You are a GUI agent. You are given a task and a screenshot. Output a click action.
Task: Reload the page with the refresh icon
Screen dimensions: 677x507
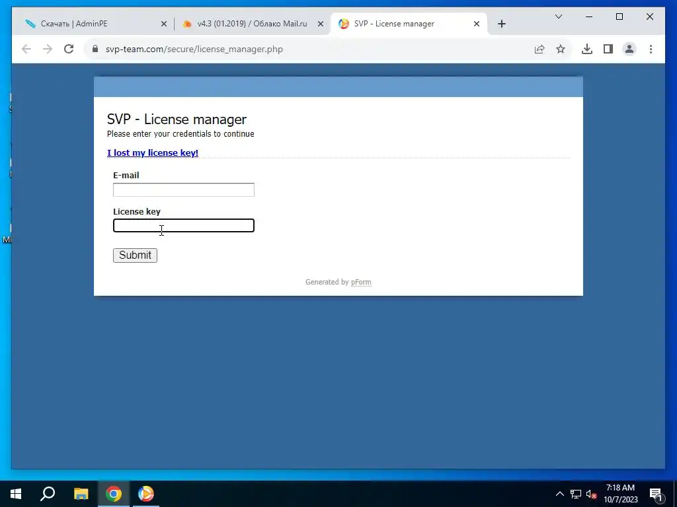(69, 49)
